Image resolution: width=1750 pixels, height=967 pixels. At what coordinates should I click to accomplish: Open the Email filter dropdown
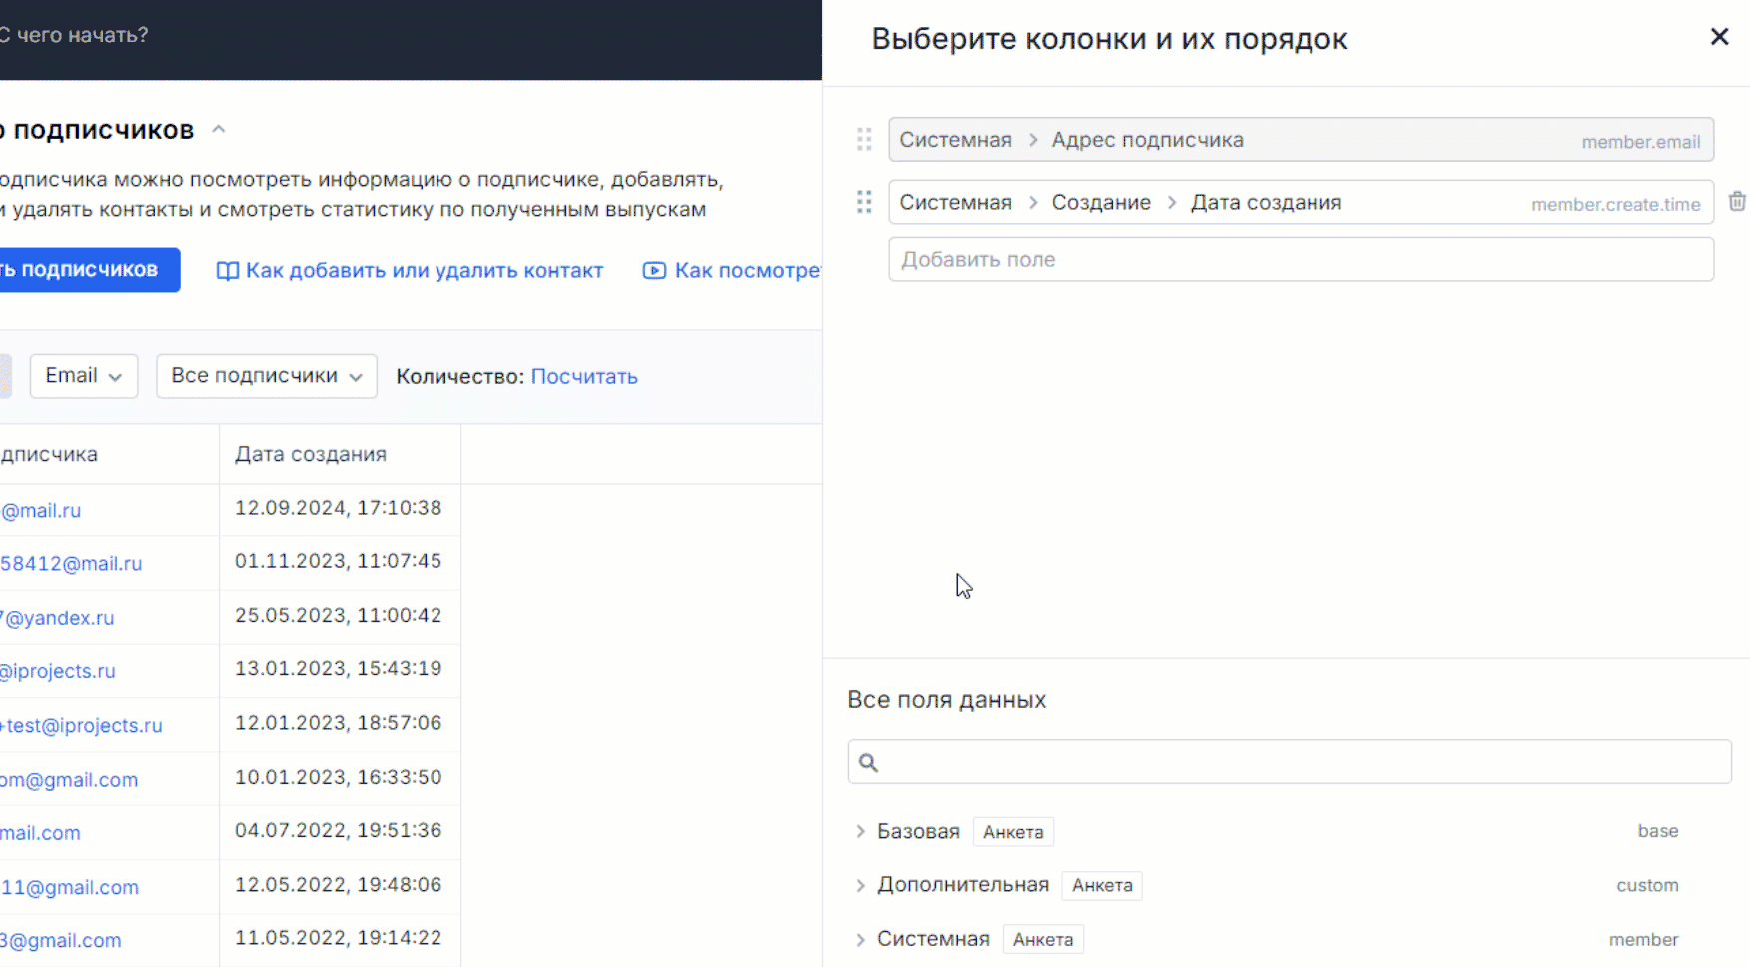pyautogui.click(x=83, y=375)
